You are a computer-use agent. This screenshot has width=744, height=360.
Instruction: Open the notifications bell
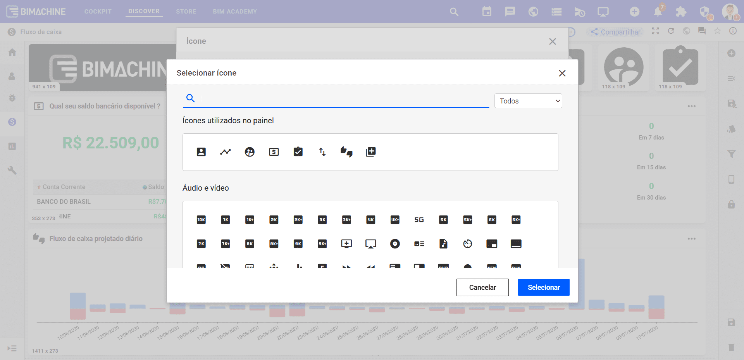click(658, 12)
